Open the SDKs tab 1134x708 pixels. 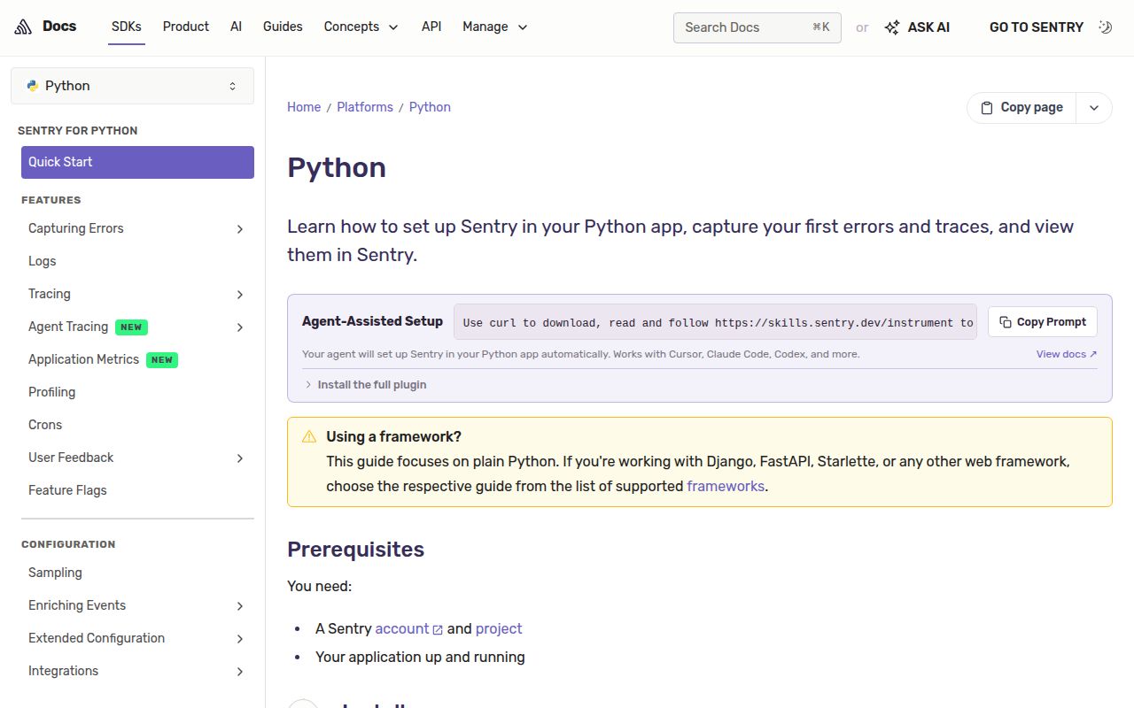point(127,27)
